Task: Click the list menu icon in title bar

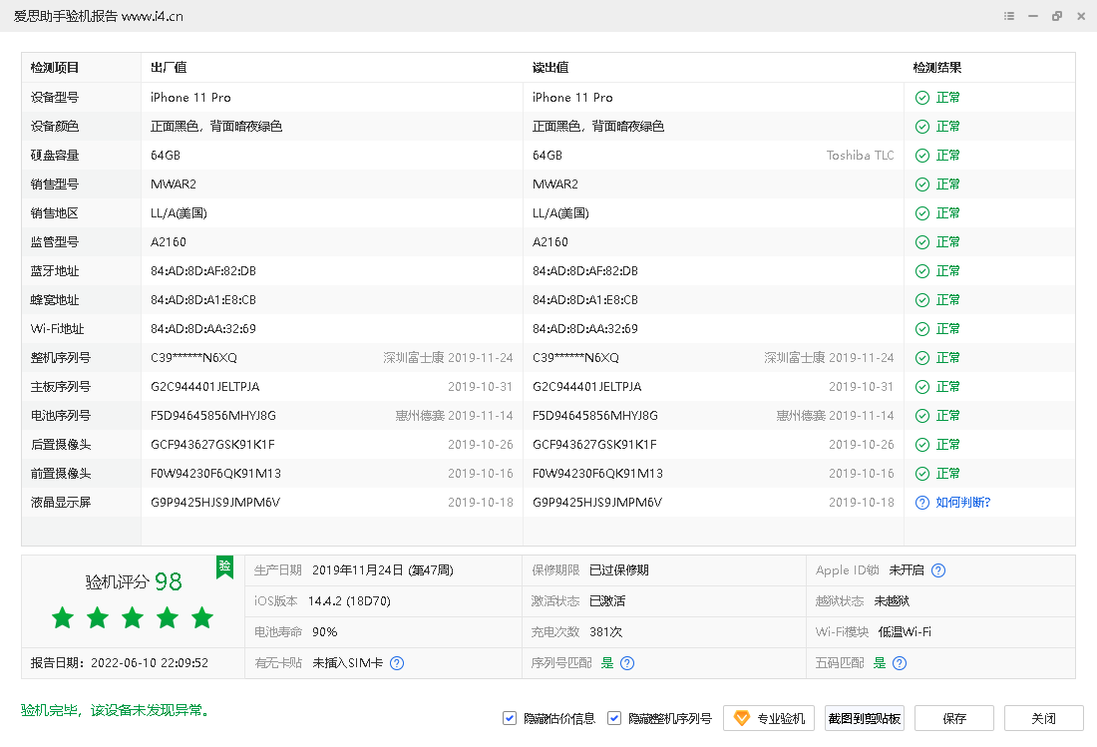Action: (x=1009, y=16)
